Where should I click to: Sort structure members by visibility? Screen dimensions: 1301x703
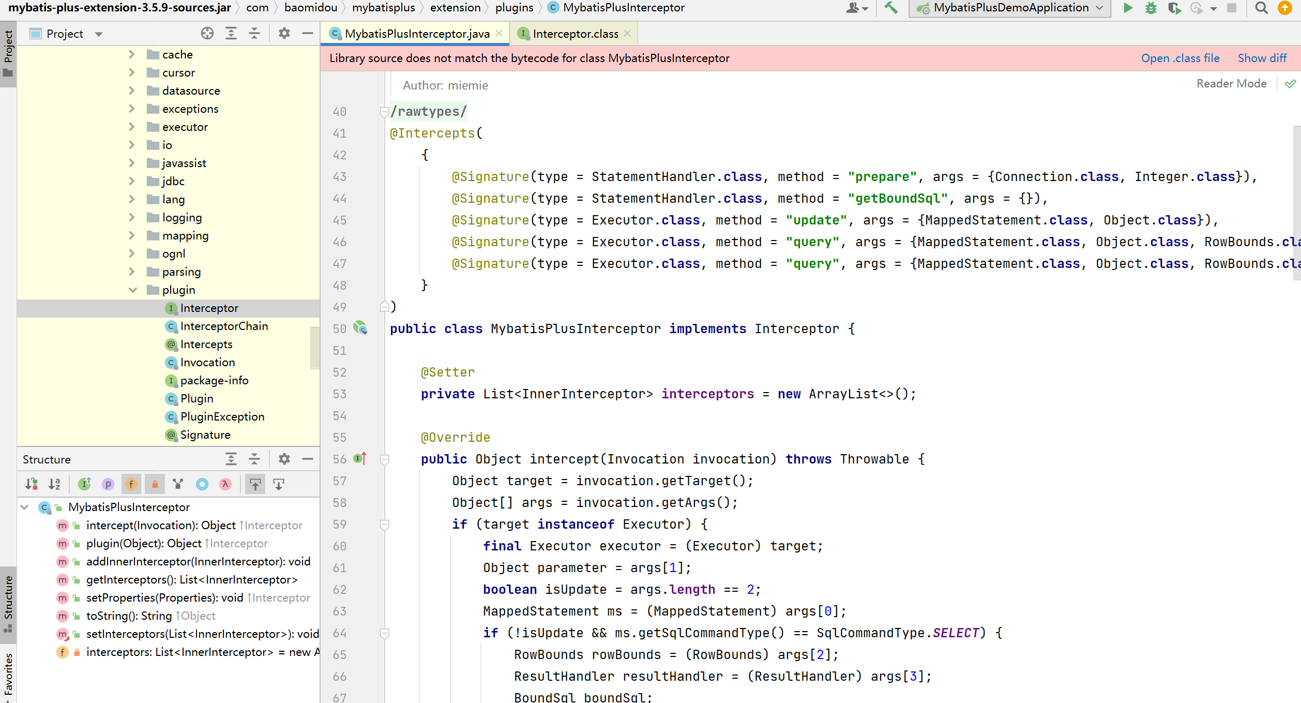tap(31, 484)
